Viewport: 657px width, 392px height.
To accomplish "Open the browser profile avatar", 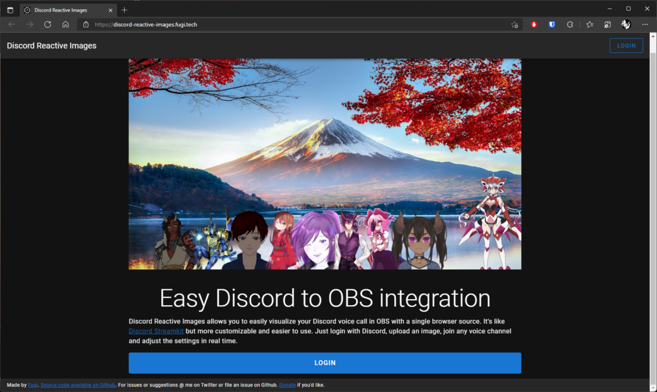I will tap(626, 25).
